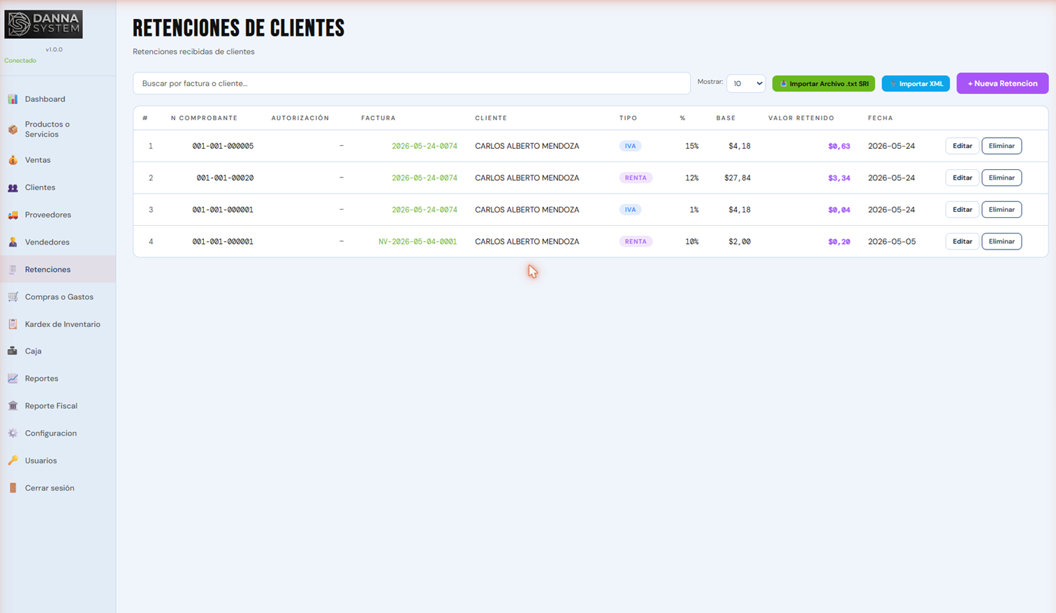Select the Configuracion gear icon

(13, 433)
